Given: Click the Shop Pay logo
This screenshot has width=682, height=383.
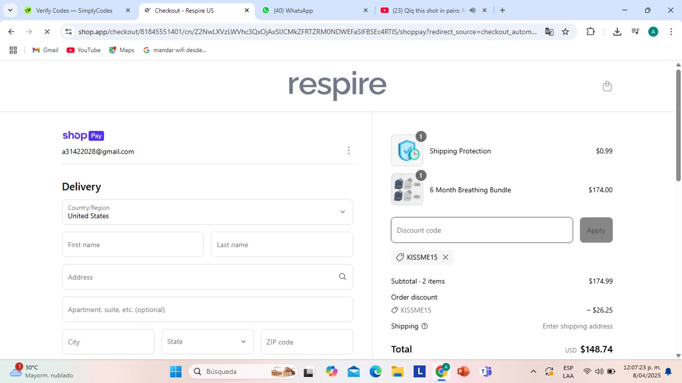Looking at the screenshot, I should (83, 135).
